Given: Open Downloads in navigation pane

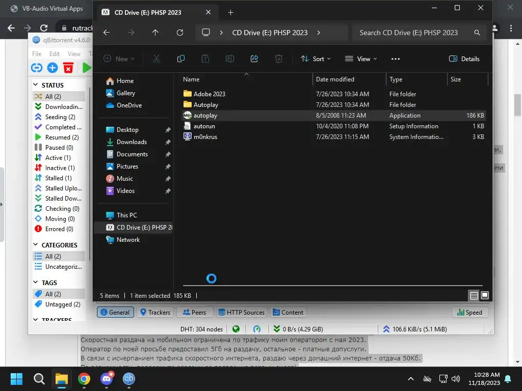Looking at the screenshot, I should tap(132, 142).
